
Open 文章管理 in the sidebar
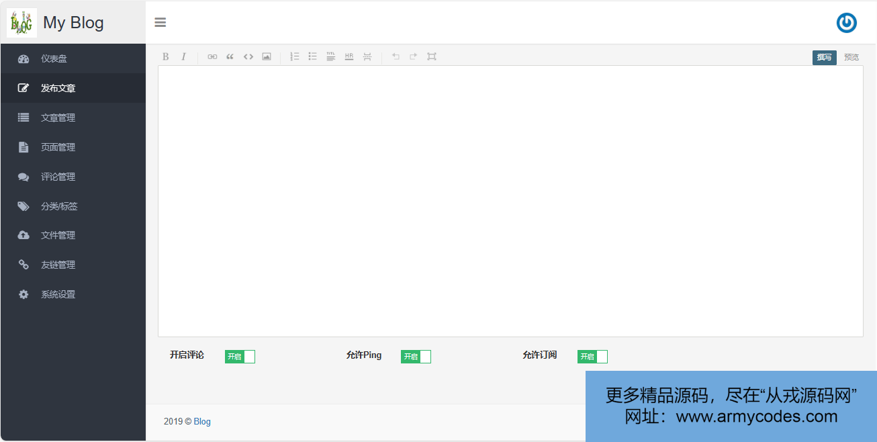58,118
